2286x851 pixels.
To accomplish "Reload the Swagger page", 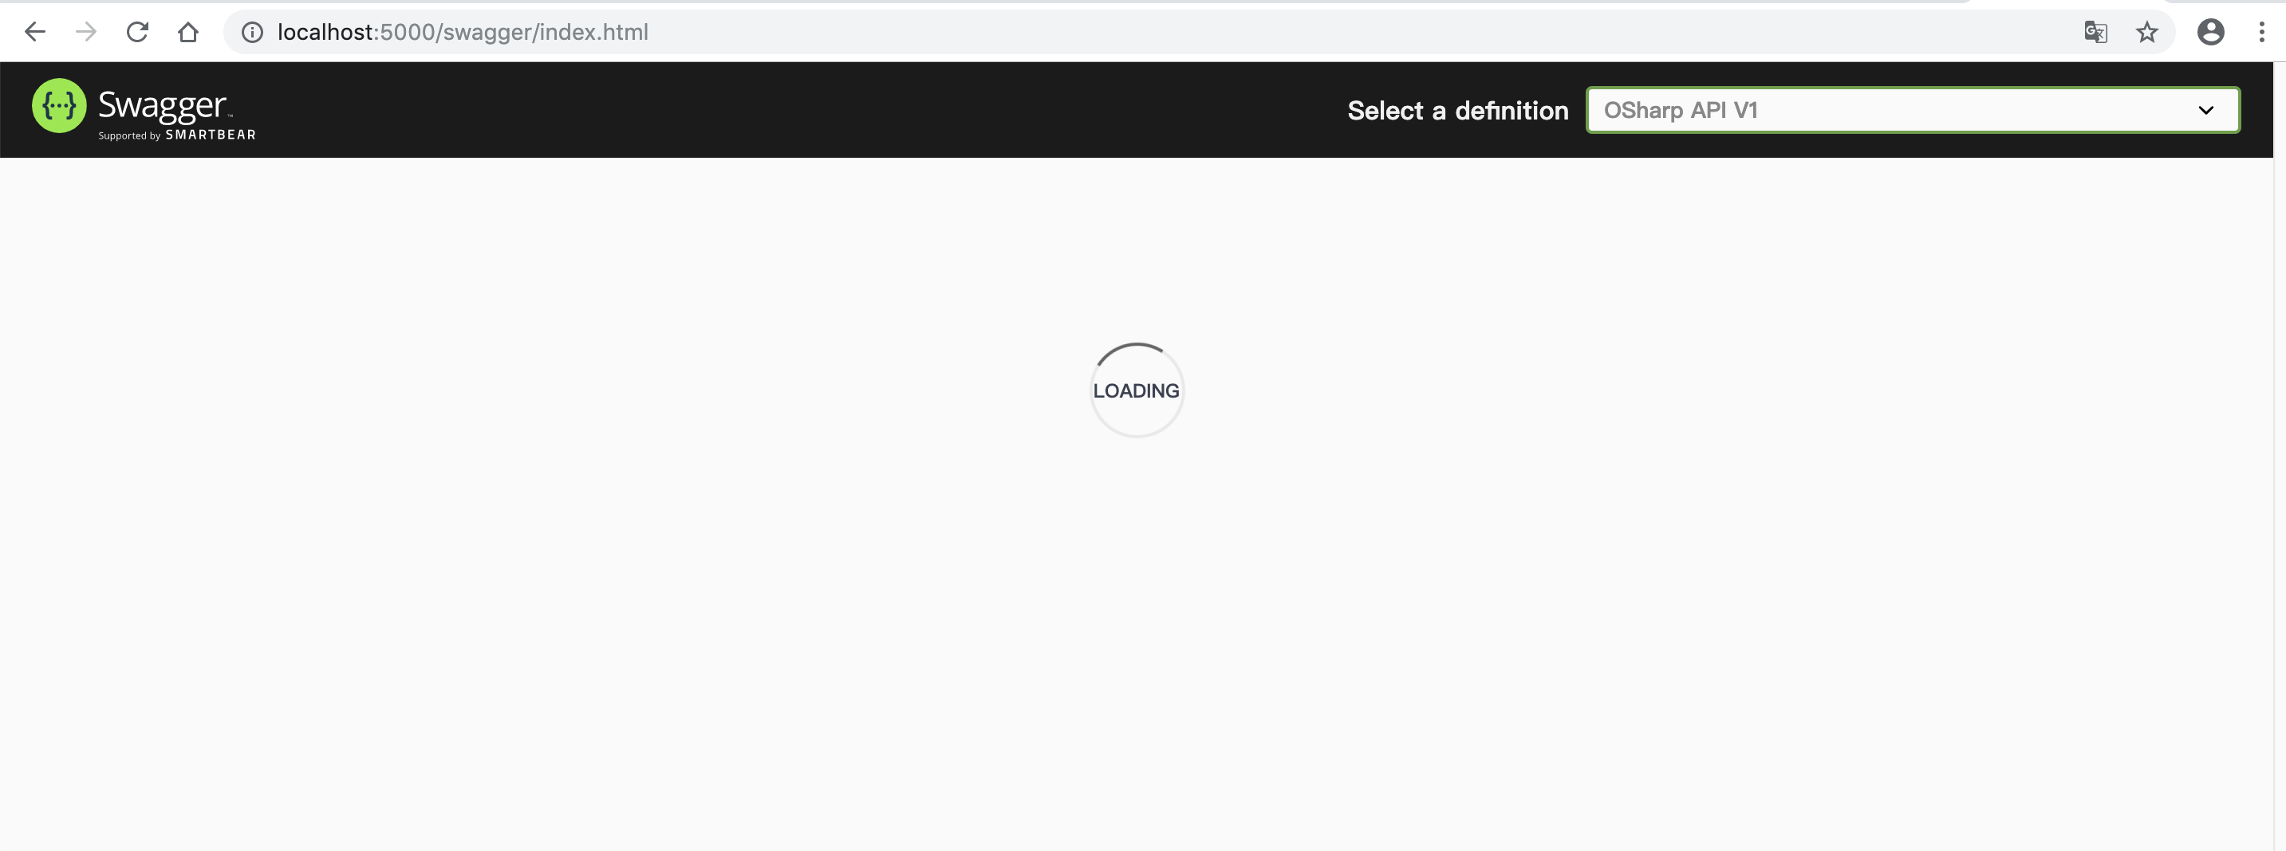I will point(136,32).
